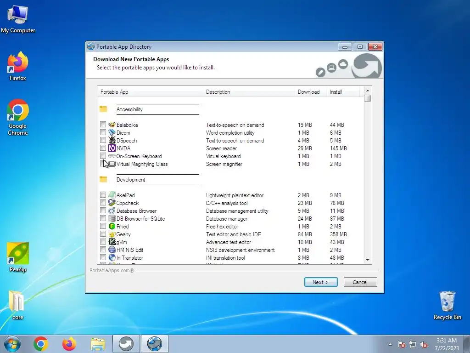Click the AkelPad app icon
This screenshot has height=353, width=470.
coord(112,195)
